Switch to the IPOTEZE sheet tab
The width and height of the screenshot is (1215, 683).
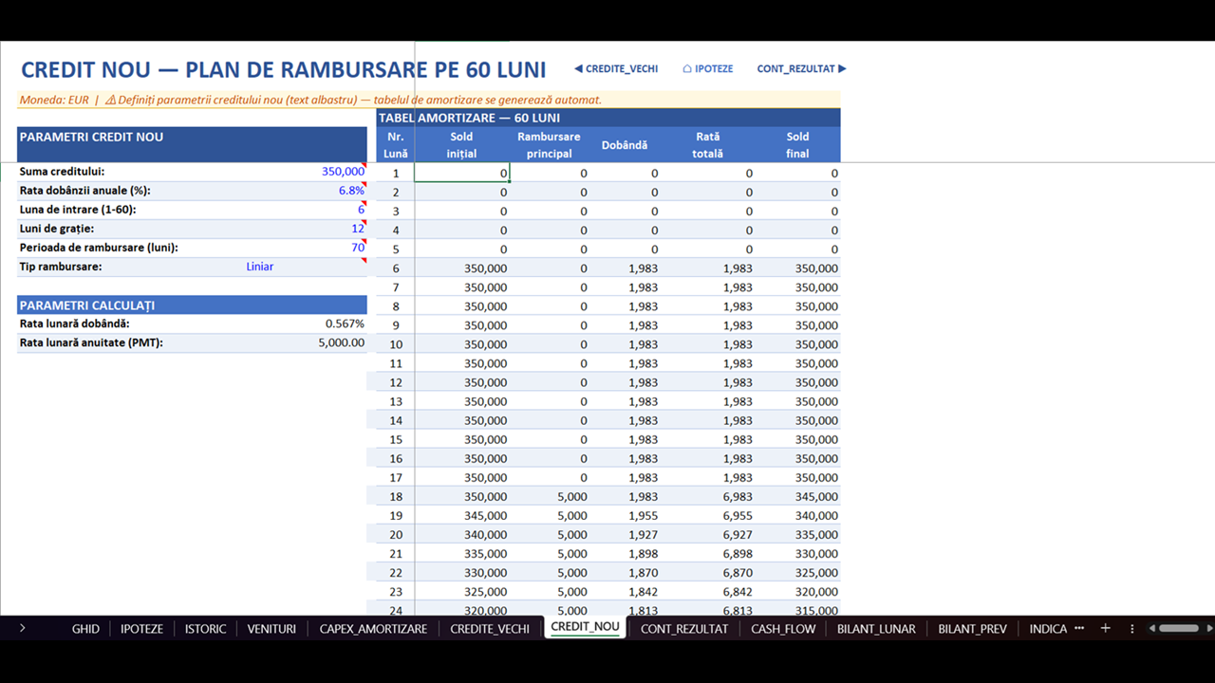coord(141,628)
